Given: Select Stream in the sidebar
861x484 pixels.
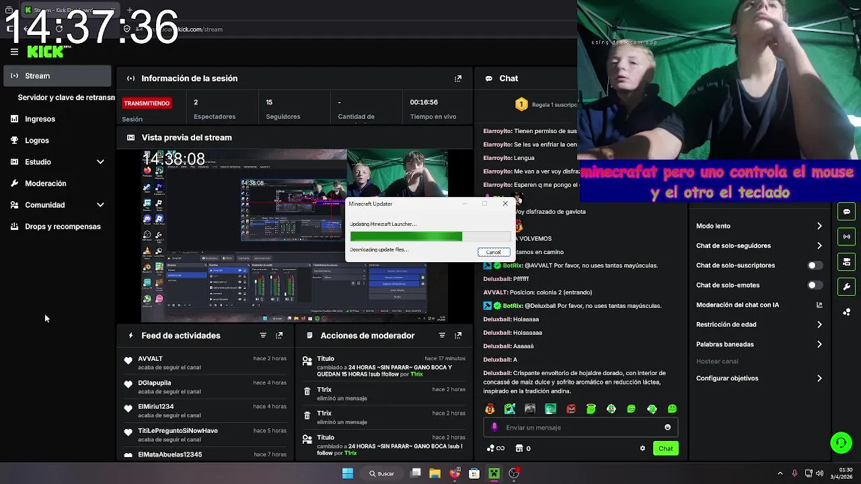Looking at the screenshot, I should [x=57, y=76].
